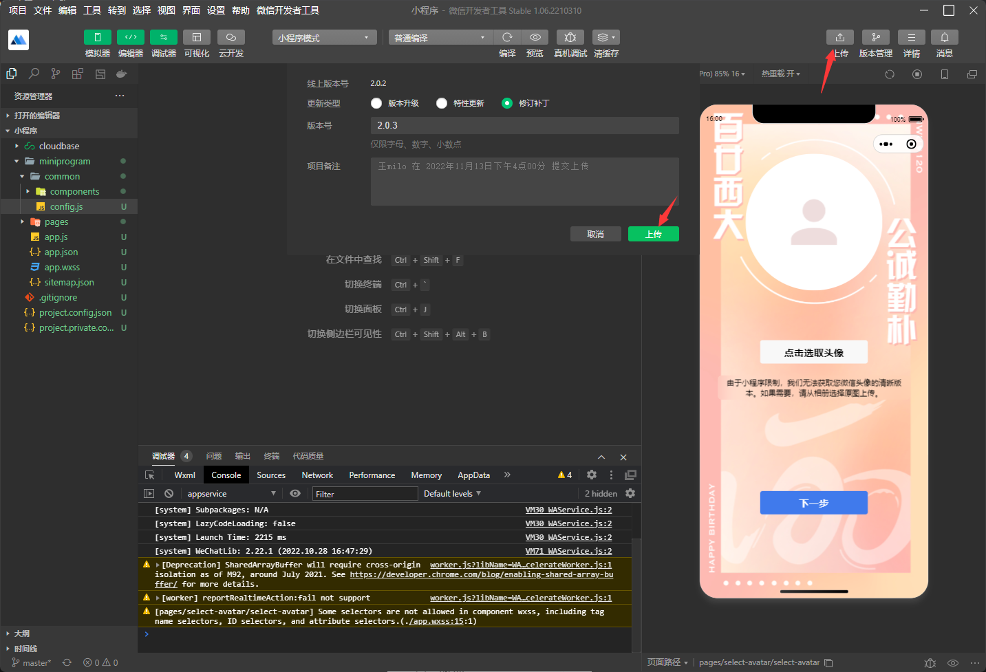986x672 pixels.
Task: Open the 小程序模式 mode dropdown
Action: coord(324,37)
